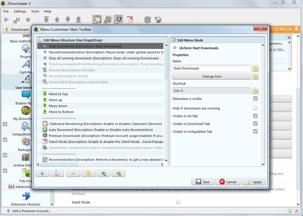303x216 pixels.
Task: Open the Tools menu
Action: tap(35, 11)
